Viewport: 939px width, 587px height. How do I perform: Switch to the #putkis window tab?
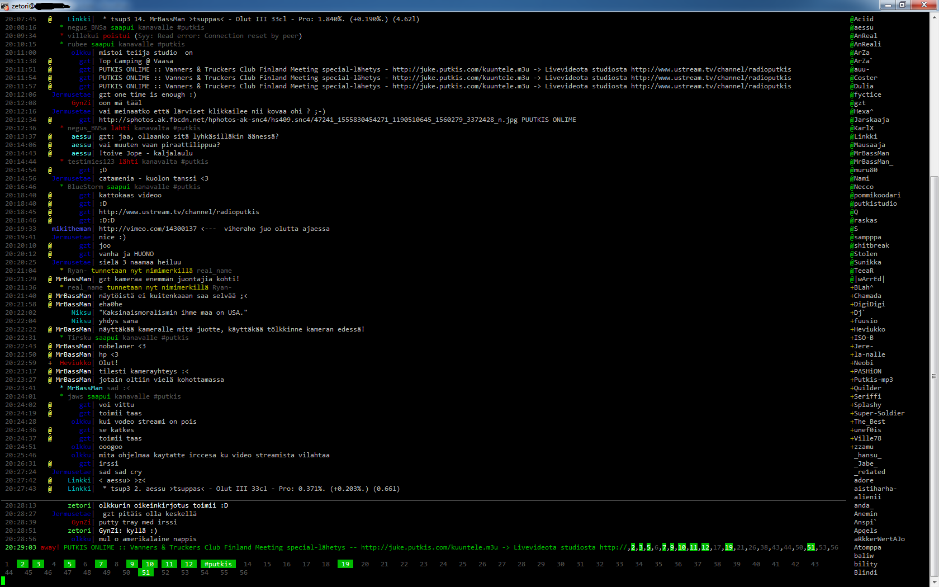tap(218, 564)
